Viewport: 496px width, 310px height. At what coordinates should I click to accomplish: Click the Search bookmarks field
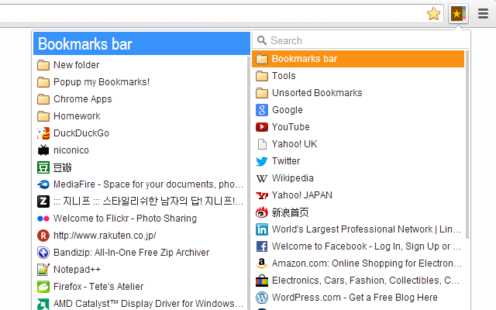[360, 40]
